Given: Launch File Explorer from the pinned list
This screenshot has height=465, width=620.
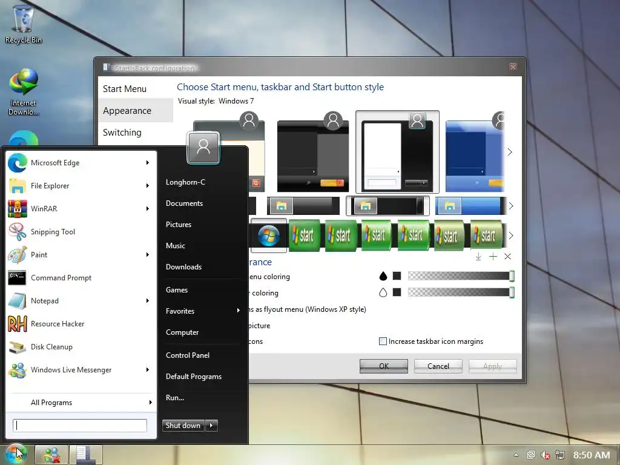Looking at the screenshot, I should (82, 186).
